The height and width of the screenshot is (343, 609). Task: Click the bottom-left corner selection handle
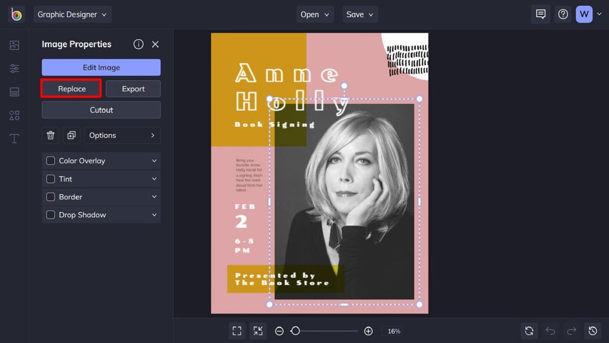(x=270, y=304)
